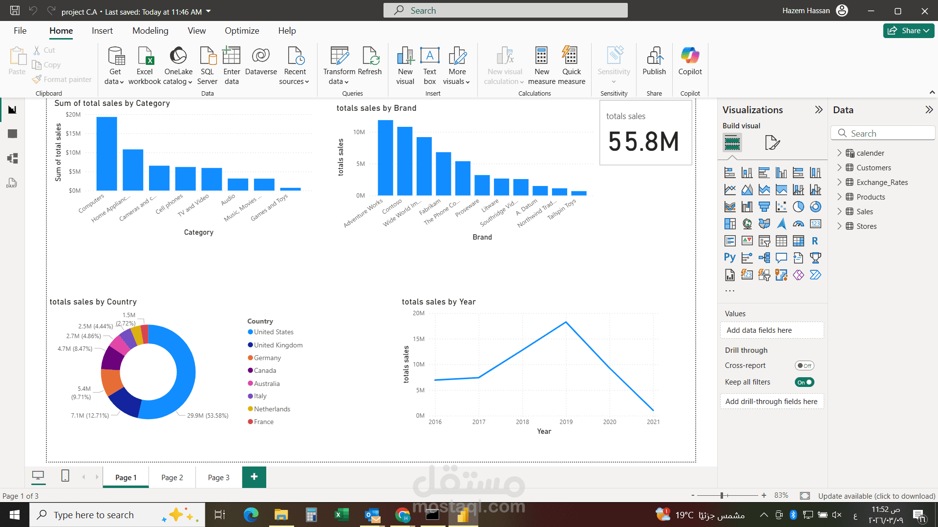Click the Refresh icon
This screenshot has width=938, height=527.
[370, 56]
